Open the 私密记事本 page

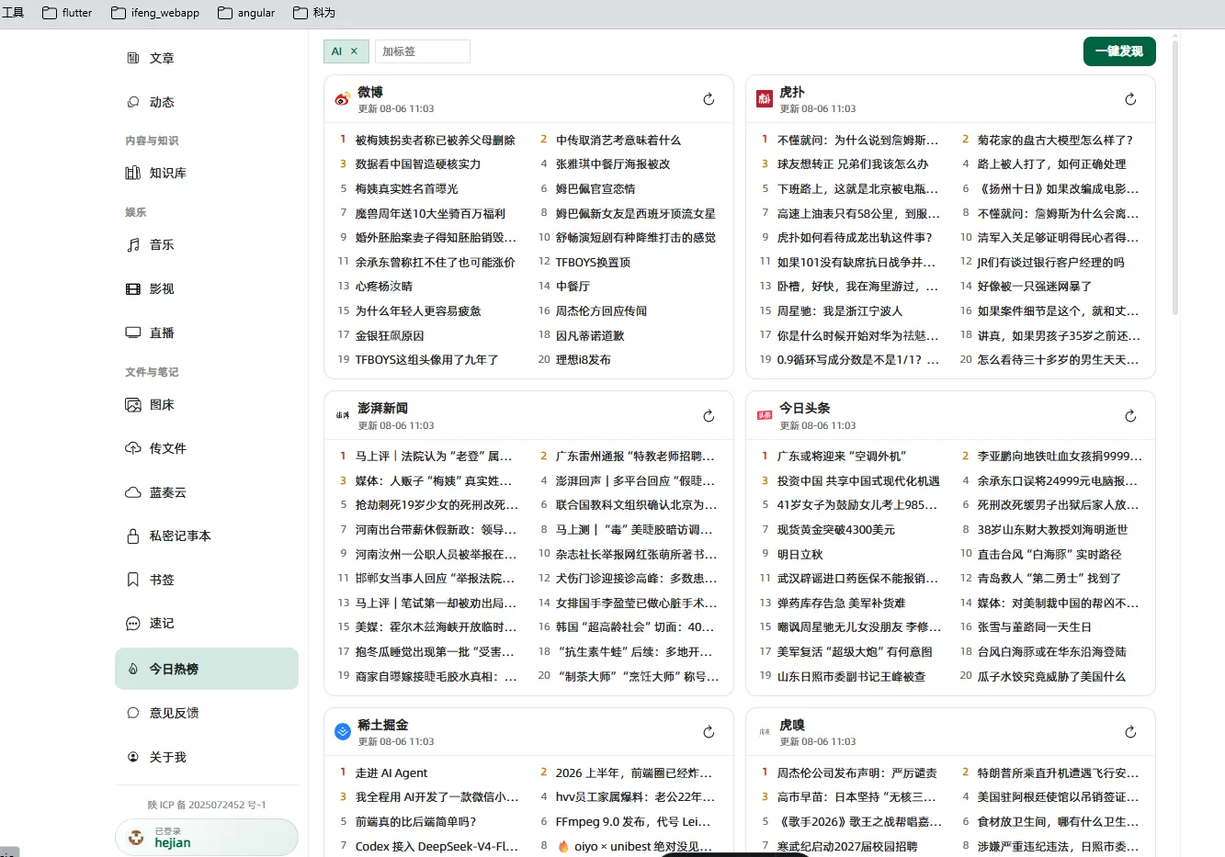(x=207, y=536)
